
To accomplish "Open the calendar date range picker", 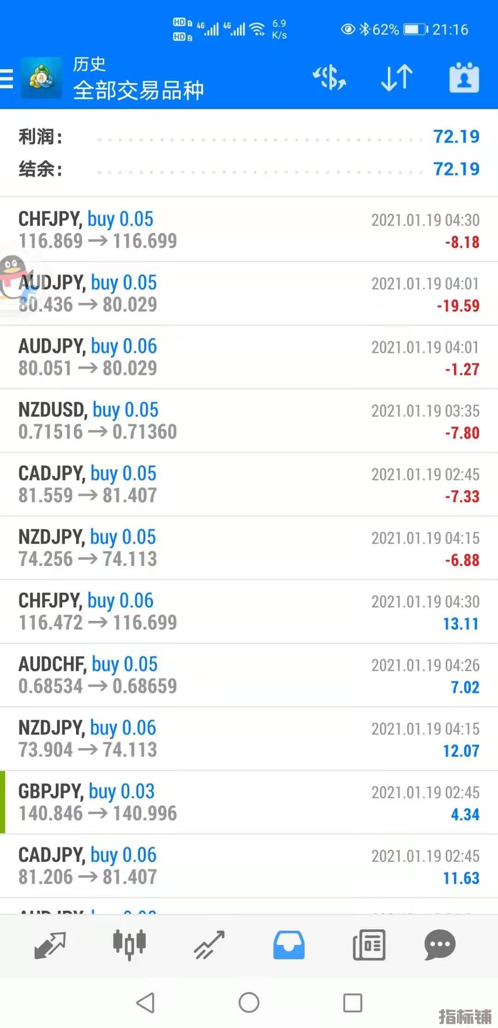I will [464, 77].
